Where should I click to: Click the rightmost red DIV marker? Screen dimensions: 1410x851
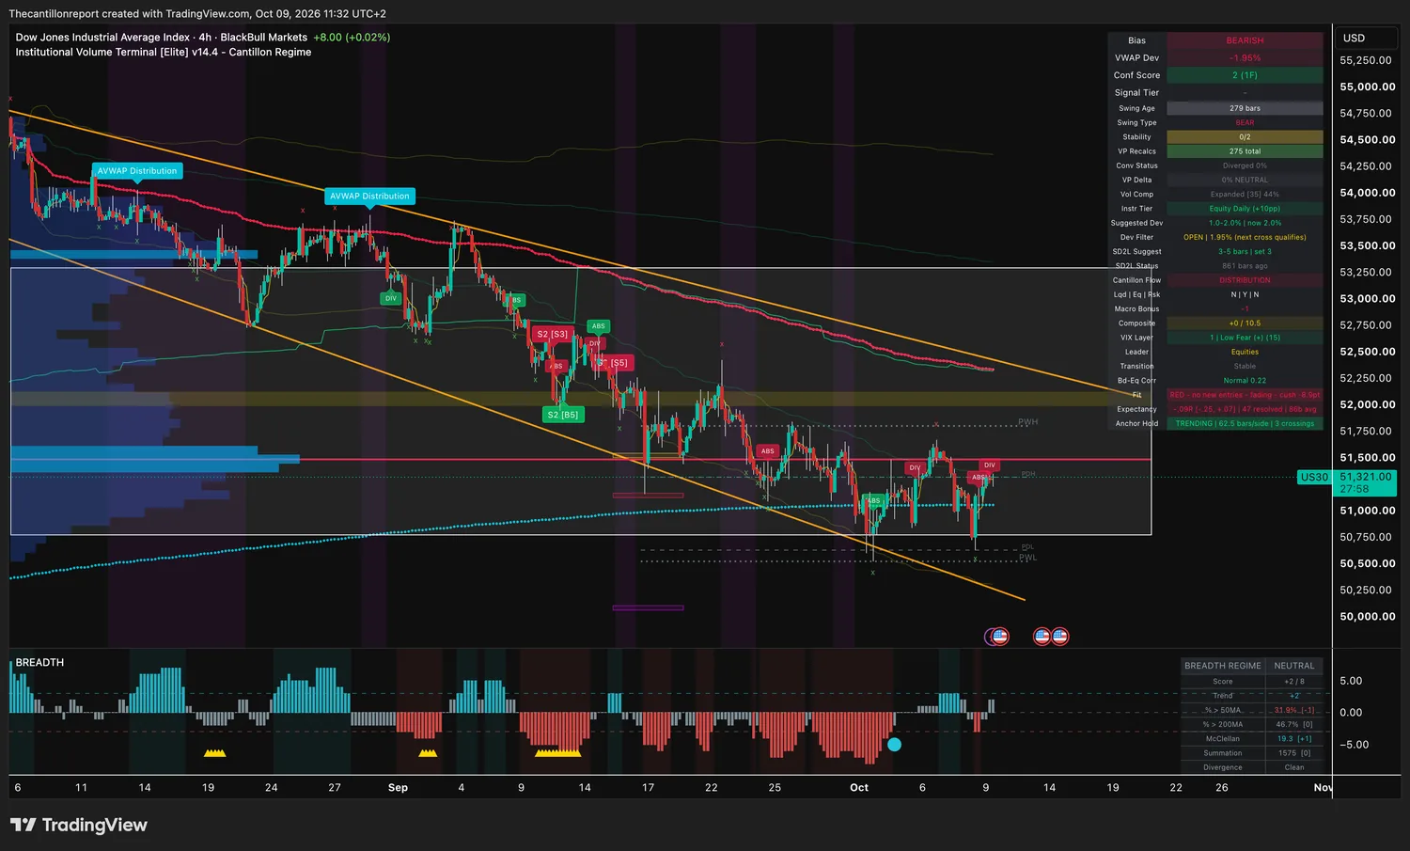click(x=990, y=465)
